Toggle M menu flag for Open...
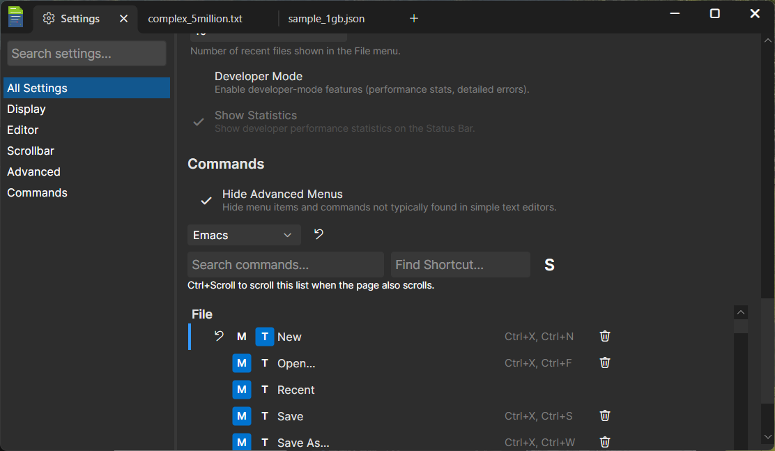 click(242, 363)
